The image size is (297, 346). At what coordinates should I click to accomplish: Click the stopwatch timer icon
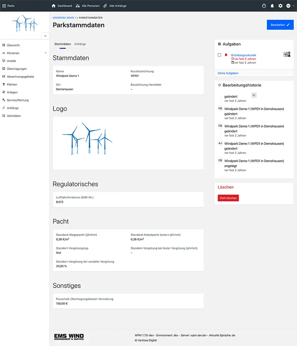click(x=264, y=6)
